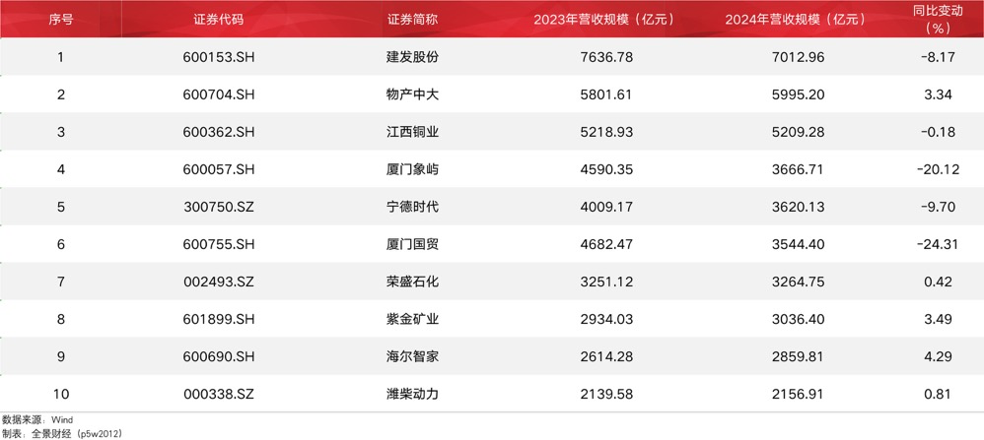The width and height of the screenshot is (984, 440).
Task: Click stock code 300750.SZ
Action: click(x=218, y=207)
